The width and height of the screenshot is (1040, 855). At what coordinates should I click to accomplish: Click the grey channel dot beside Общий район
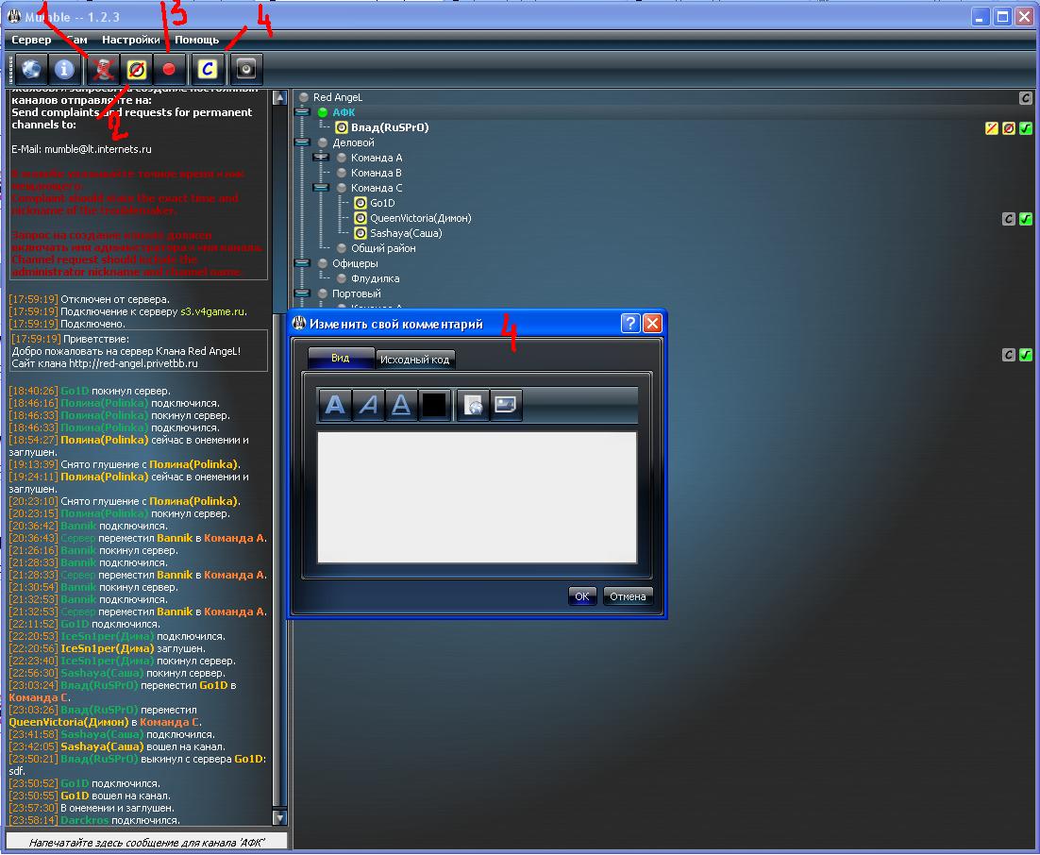(342, 248)
